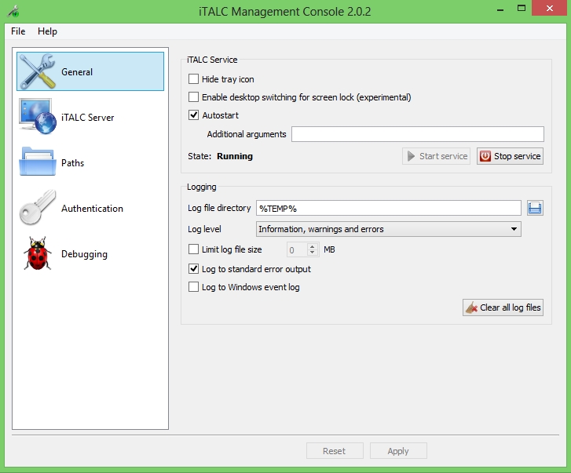Close the iTALC Management Console window
This screenshot has height=473, width=571.
pyautogui.click(x=550, y=8)
